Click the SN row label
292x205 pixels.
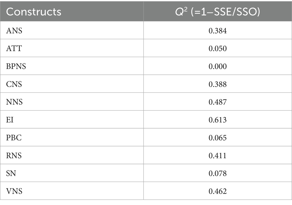pos(11,173)
